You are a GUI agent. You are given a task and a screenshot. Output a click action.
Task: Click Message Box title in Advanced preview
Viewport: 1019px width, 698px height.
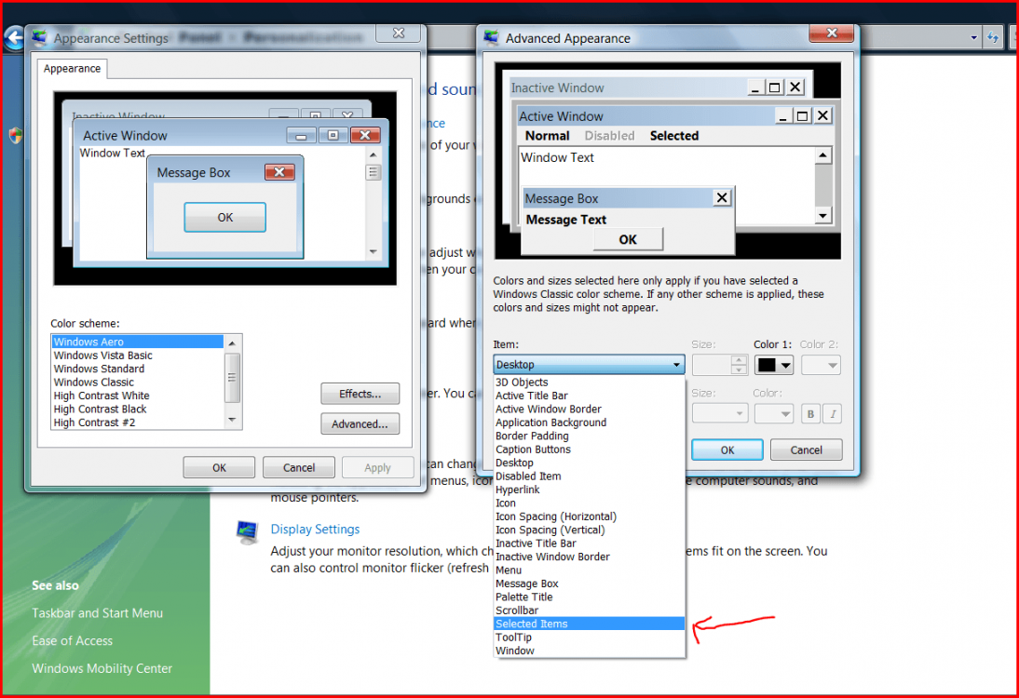click(x=562, y=198)
